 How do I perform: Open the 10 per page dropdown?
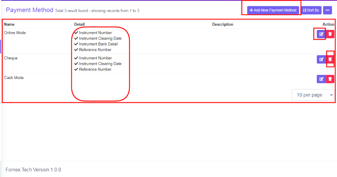click(313, 95)
